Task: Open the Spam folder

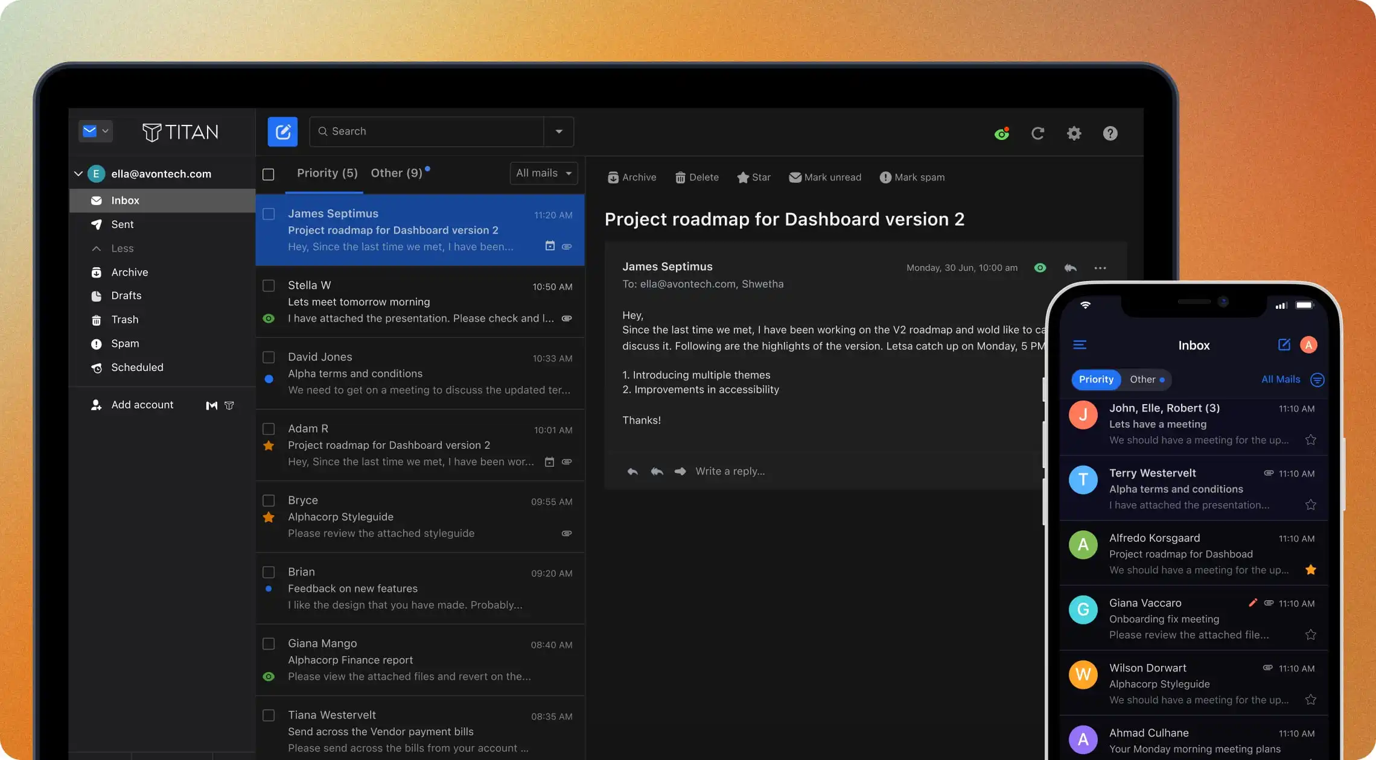Action: [x=162, y=344]
